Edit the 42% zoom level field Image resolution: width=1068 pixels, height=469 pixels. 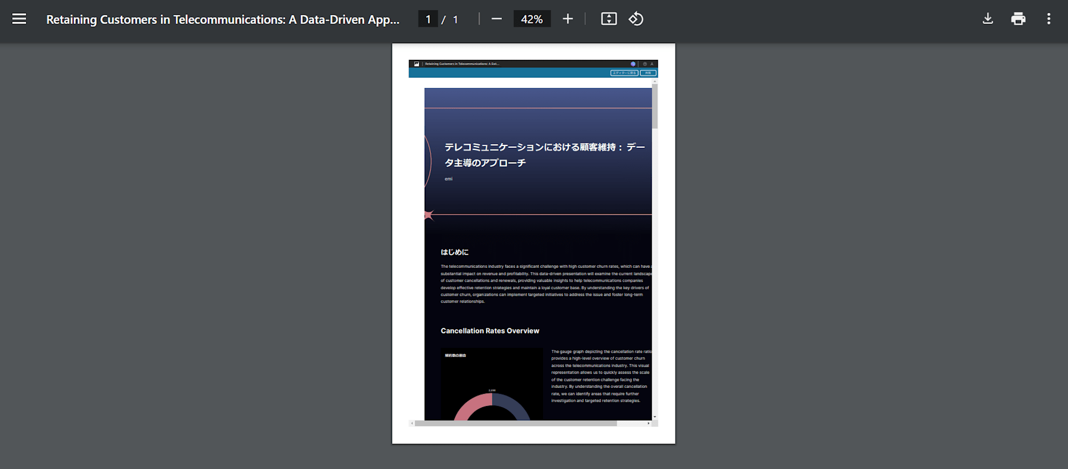532,19
